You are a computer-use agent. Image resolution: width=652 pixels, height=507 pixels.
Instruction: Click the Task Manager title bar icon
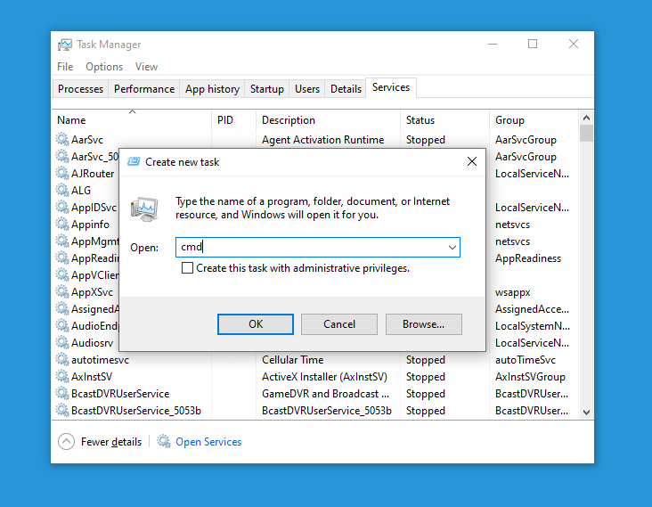coord(64,45)
